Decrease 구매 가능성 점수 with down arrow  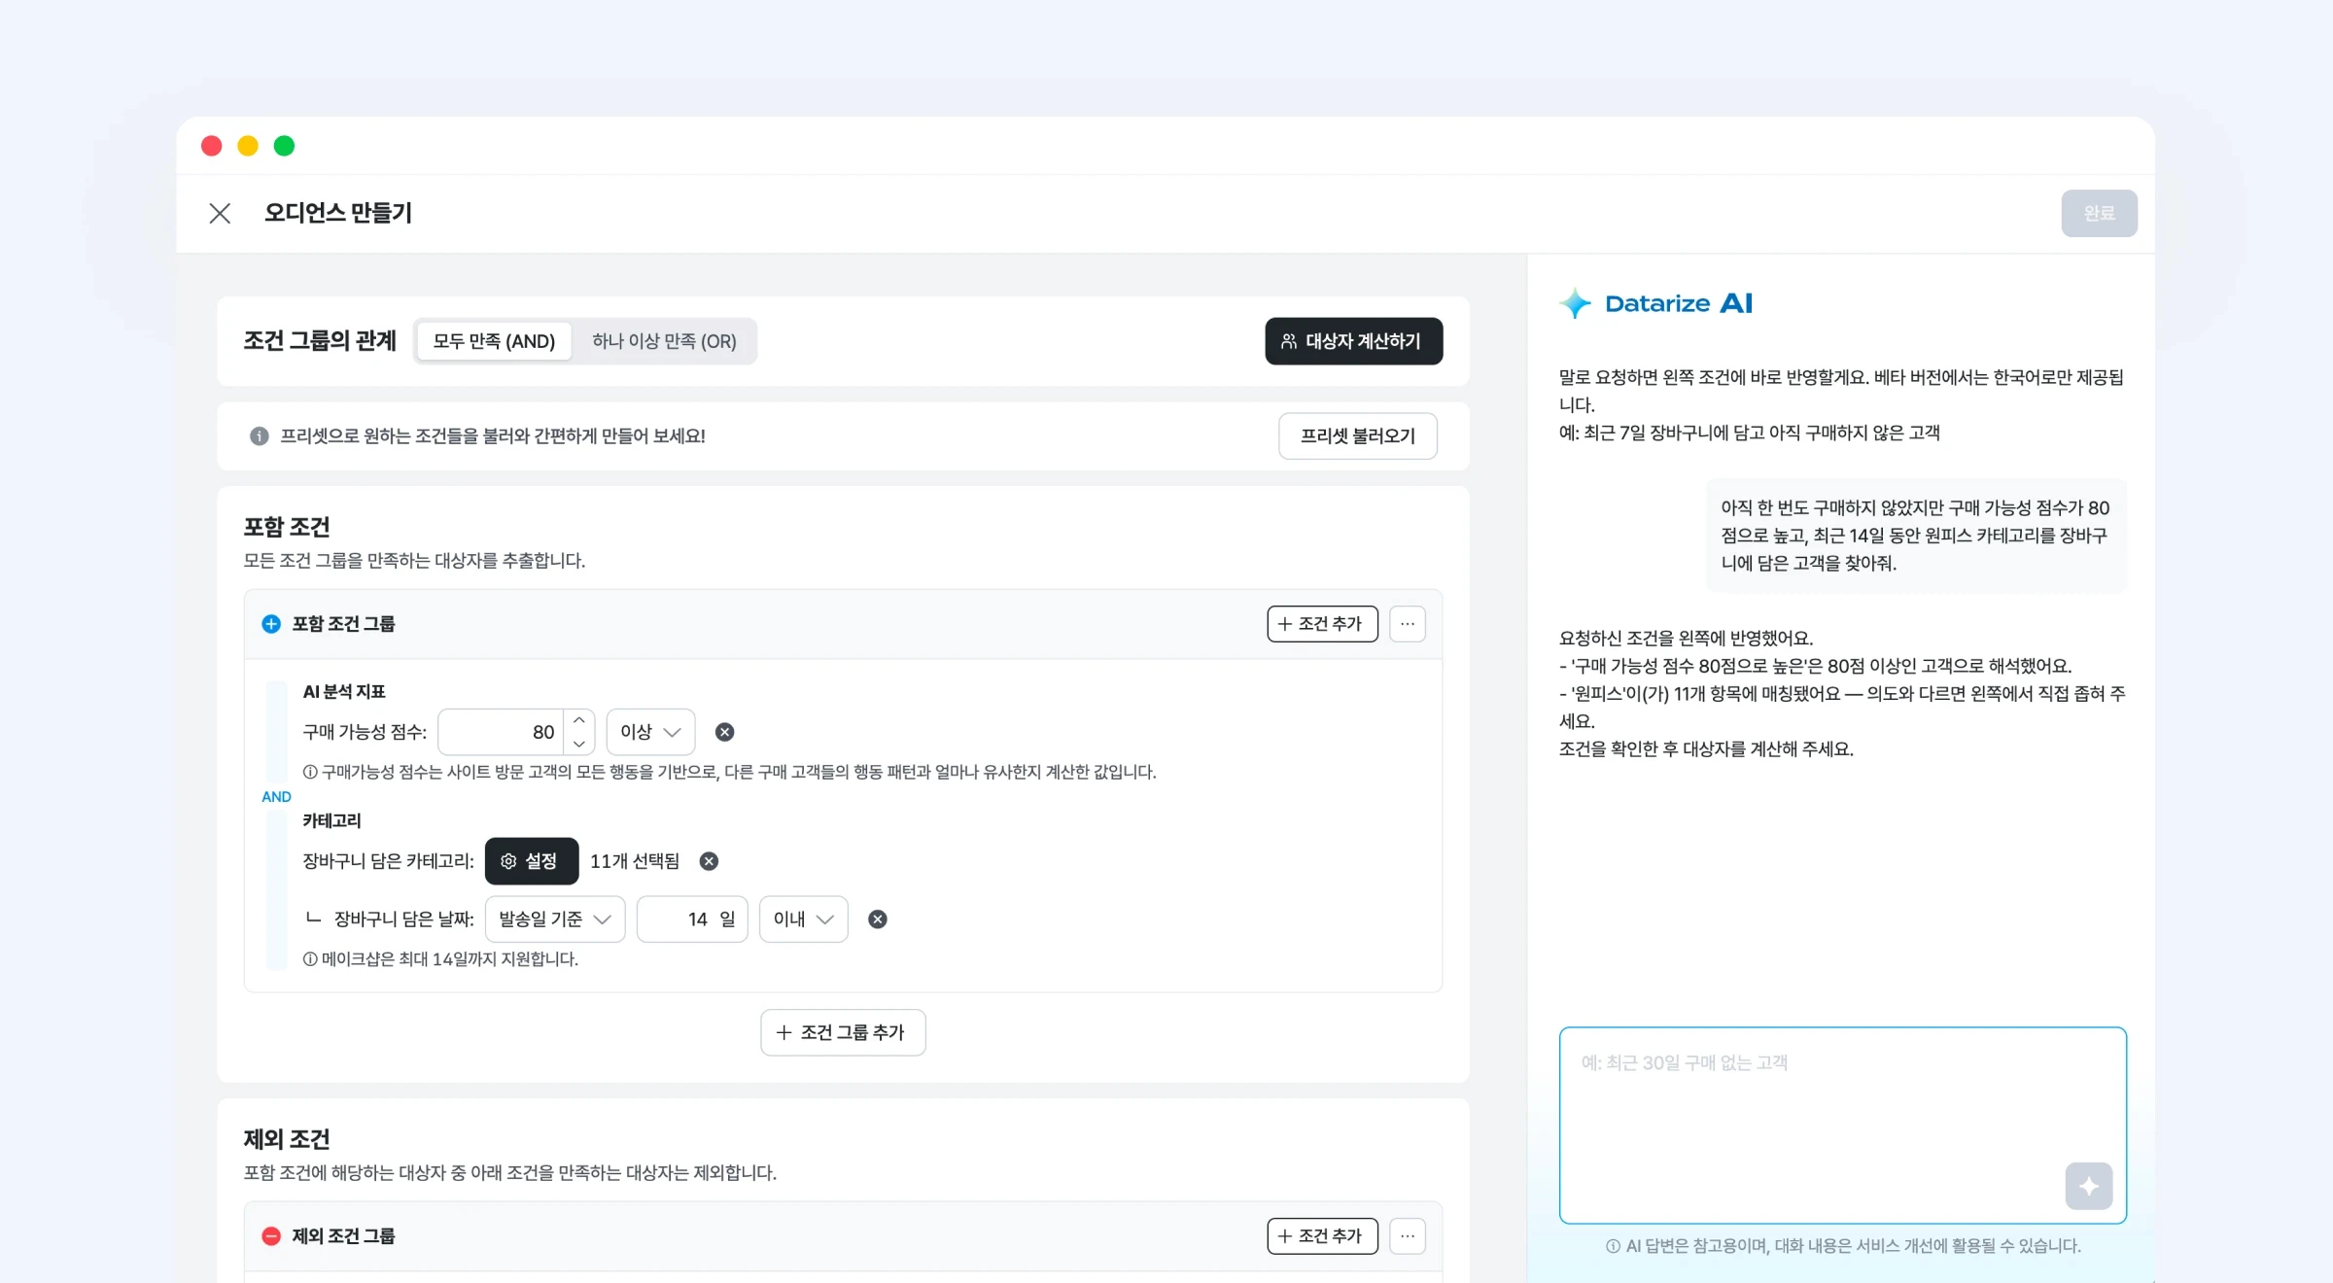coord(578,744)
